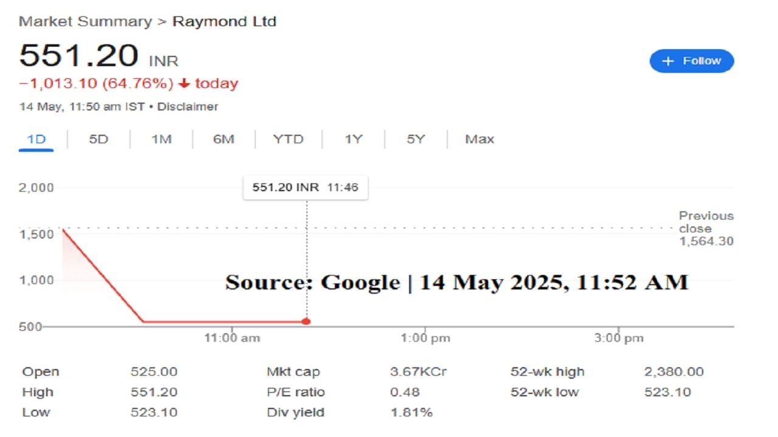Select the 1D range tab
Image resolution: width=778 pixels, height=437 pixels.
click(x=36, y=139)
